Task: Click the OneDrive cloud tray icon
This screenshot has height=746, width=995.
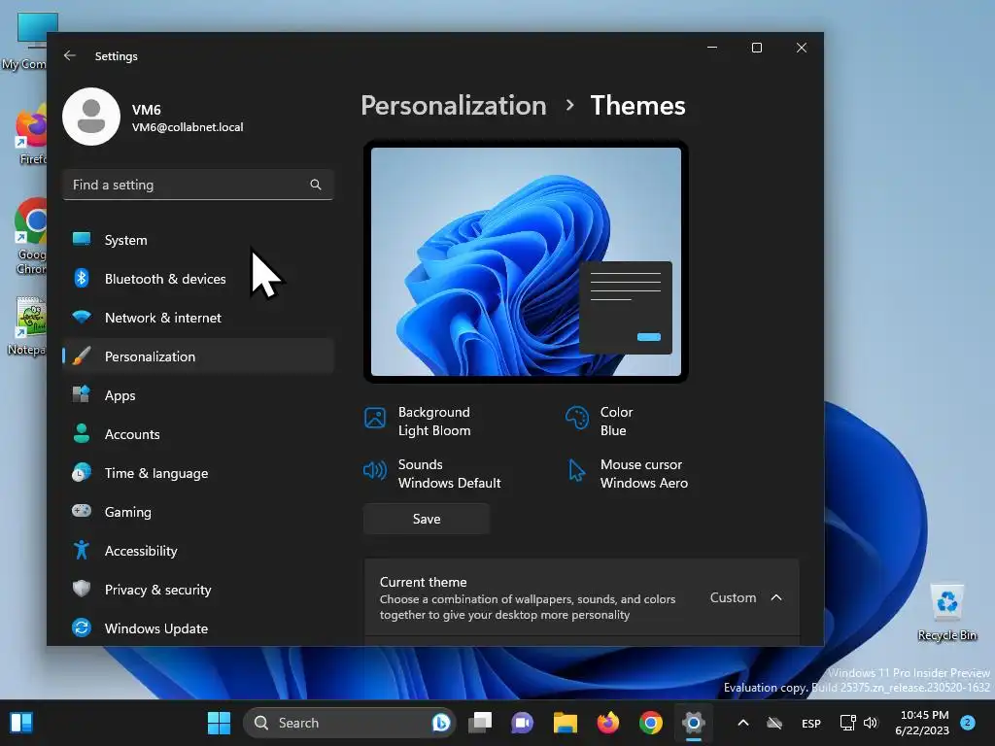Action: coord(774,723)
